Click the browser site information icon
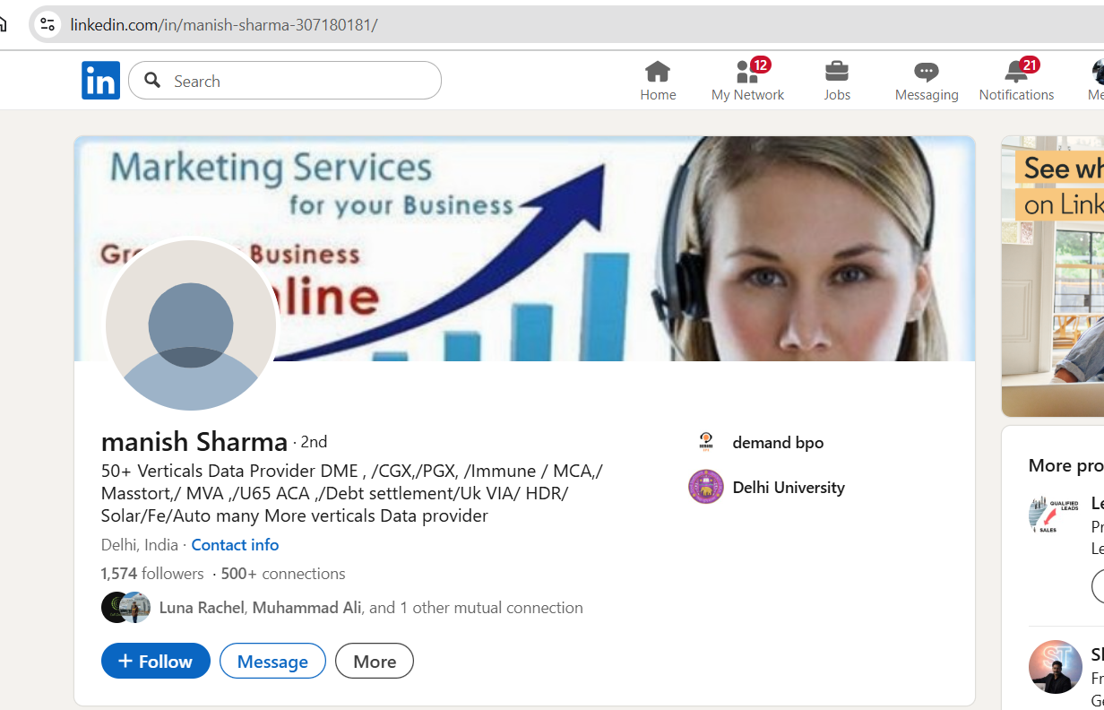The image size is (1104, 710). tap(47, 24)
